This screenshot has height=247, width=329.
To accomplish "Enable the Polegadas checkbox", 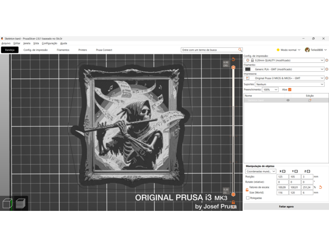I will coord(248,198).
